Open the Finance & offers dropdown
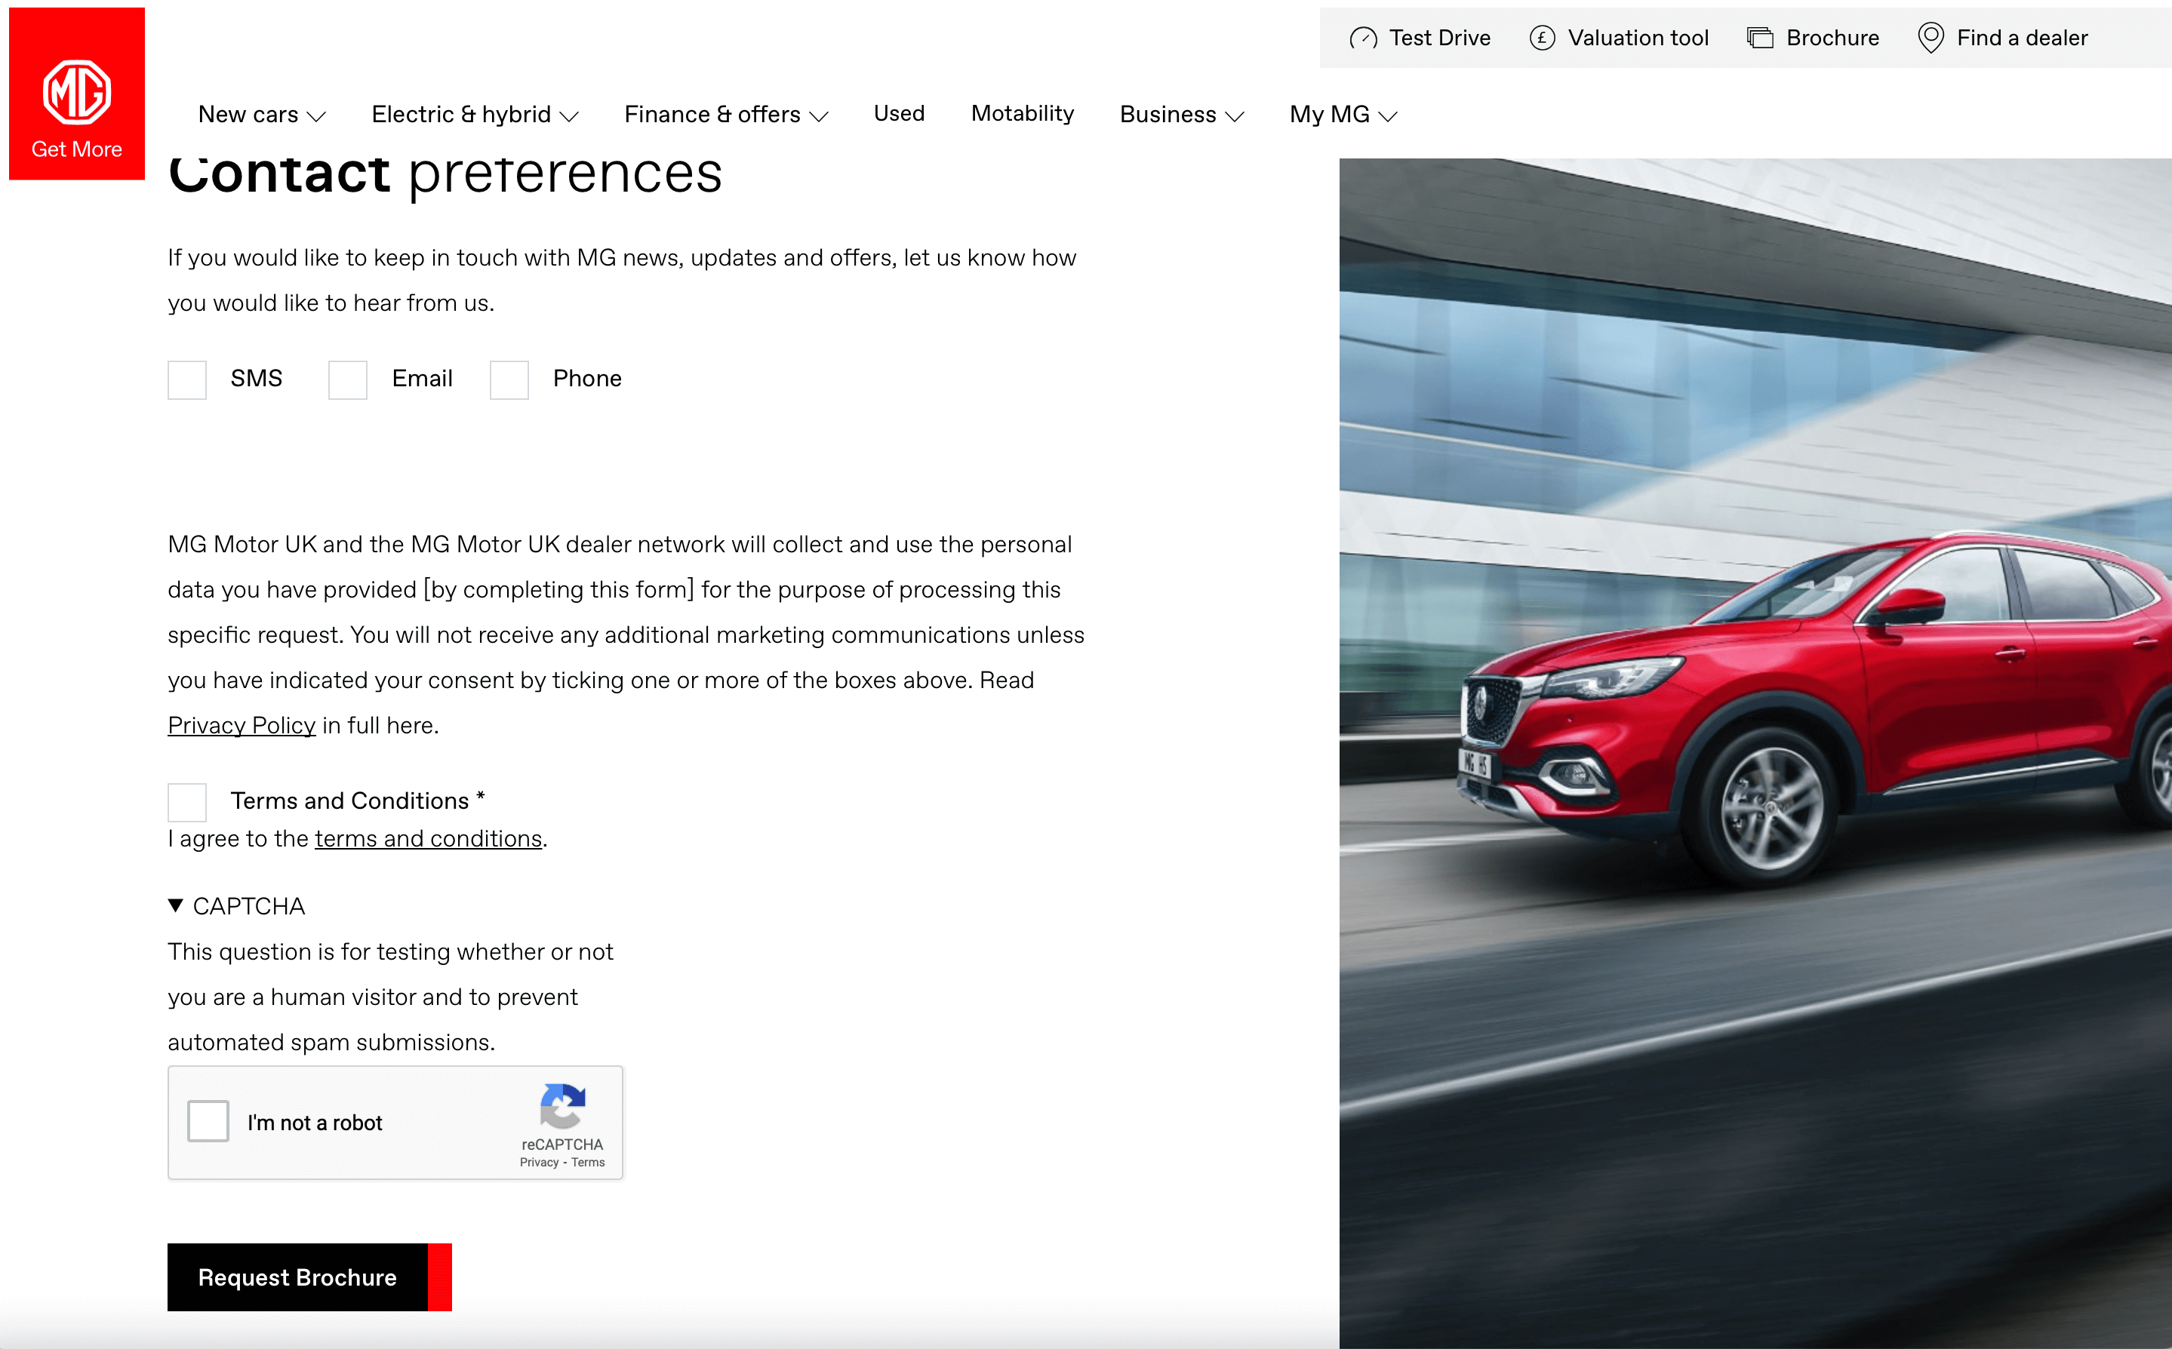The width and height of the screenshot is (2172, 1349). pyautogui.click(x=726, y=115)
